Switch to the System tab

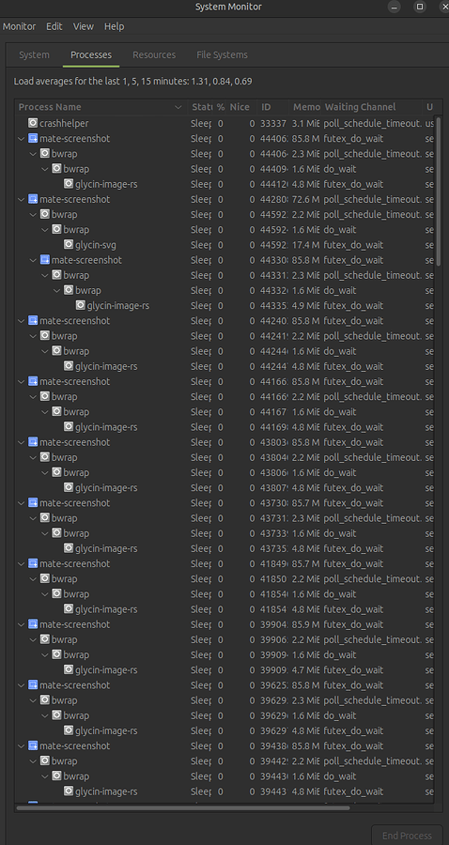pos(34,55)
